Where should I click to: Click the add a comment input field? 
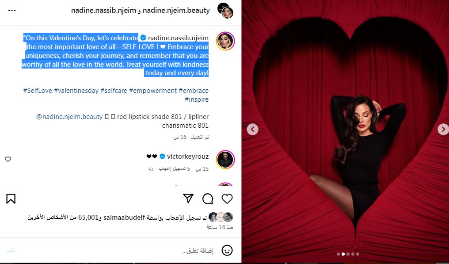pyautogui.click(x=114, y=251)
